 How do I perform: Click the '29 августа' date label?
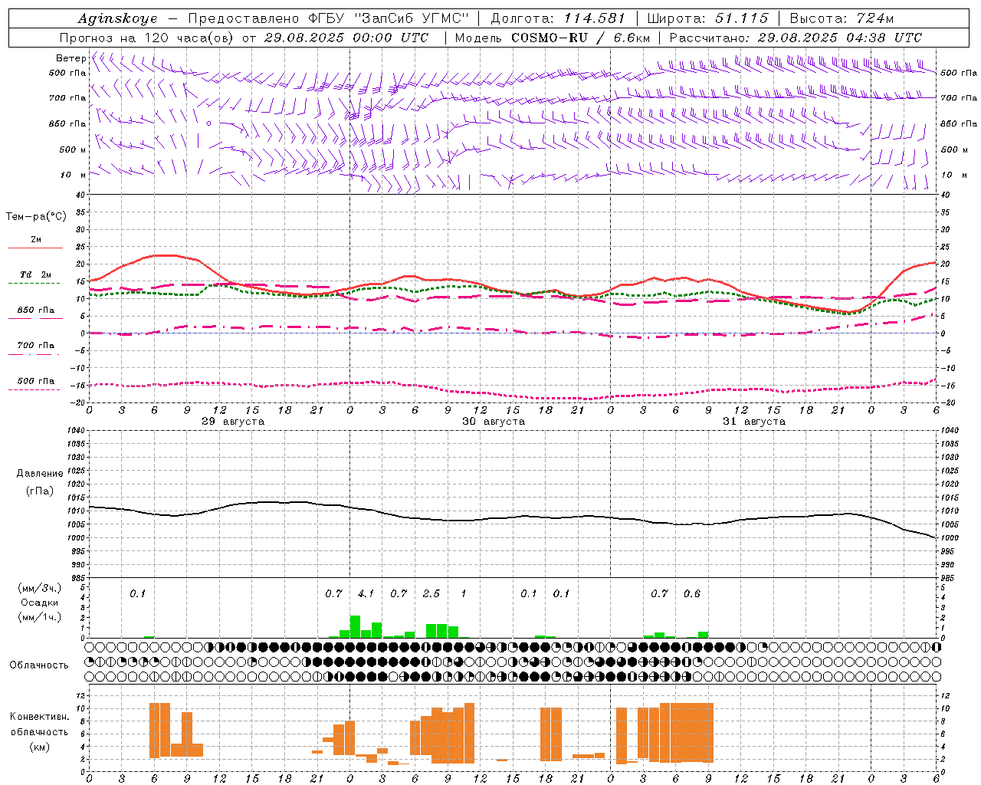232,422
